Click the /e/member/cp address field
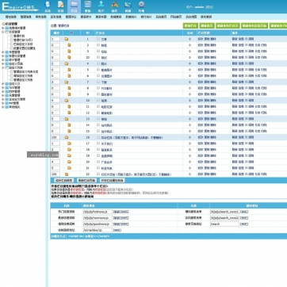 click(x=98, y=230)
